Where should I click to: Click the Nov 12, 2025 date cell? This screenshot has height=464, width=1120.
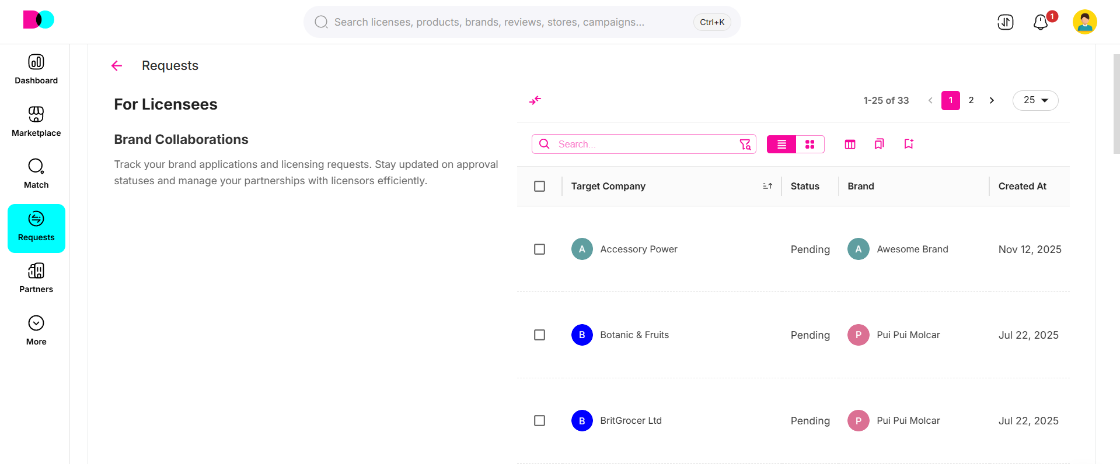[x=1030, y=249]
